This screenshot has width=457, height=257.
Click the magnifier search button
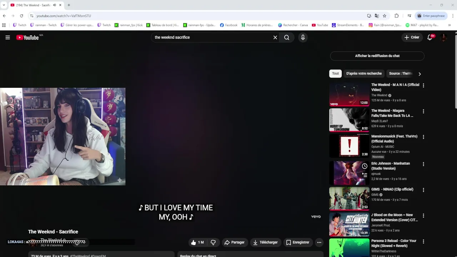[x=287, y=37]
